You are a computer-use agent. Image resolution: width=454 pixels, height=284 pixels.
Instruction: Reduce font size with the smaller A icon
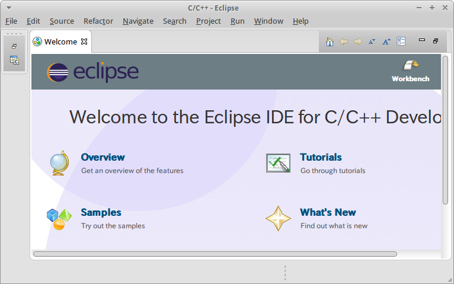click(372, 42)
